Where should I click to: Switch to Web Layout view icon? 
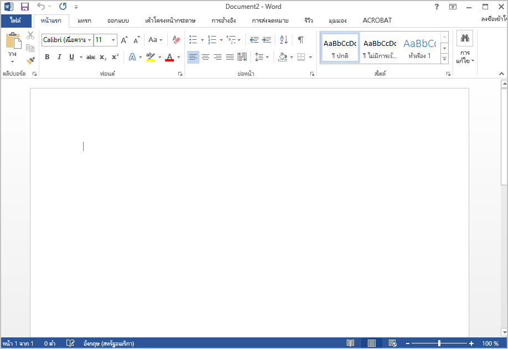[x=392, y=343]
